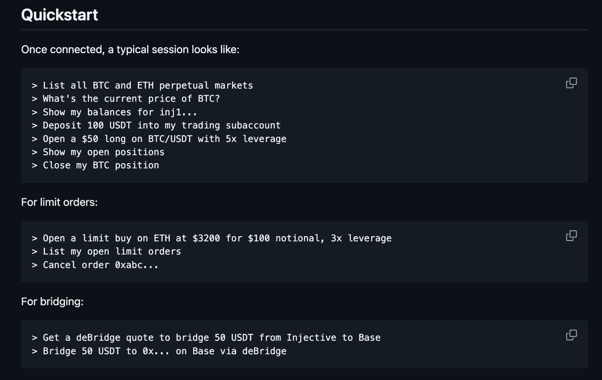Copy the limit orders code block

pyautogui.click(x=571, y=236)
